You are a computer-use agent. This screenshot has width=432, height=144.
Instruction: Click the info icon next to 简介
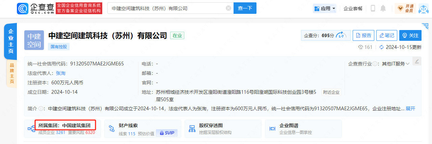41,109
